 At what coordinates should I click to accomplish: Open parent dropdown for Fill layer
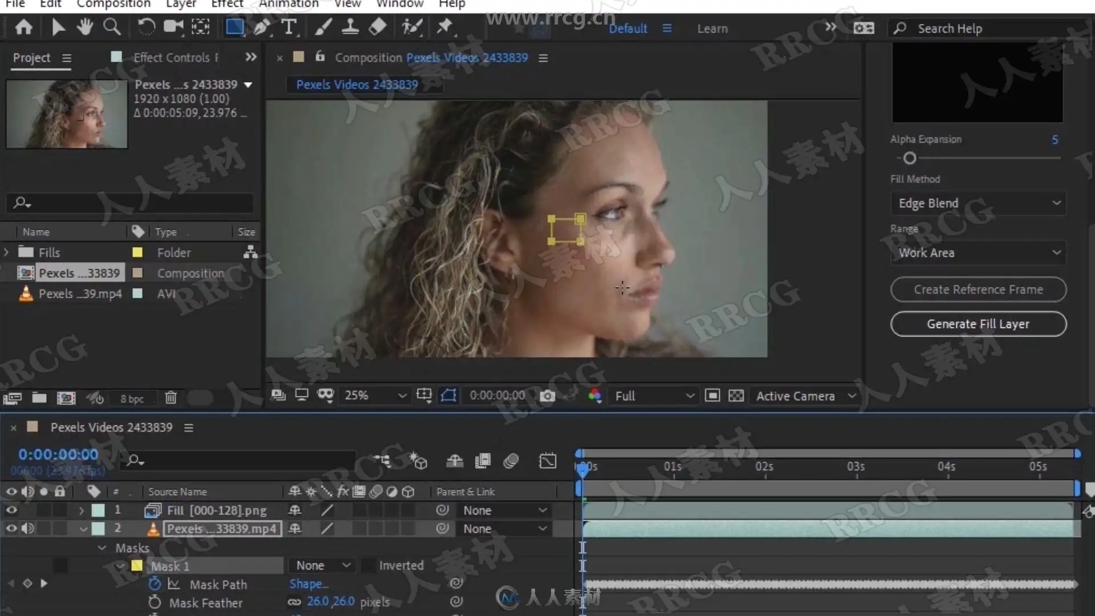pos(504,510)
